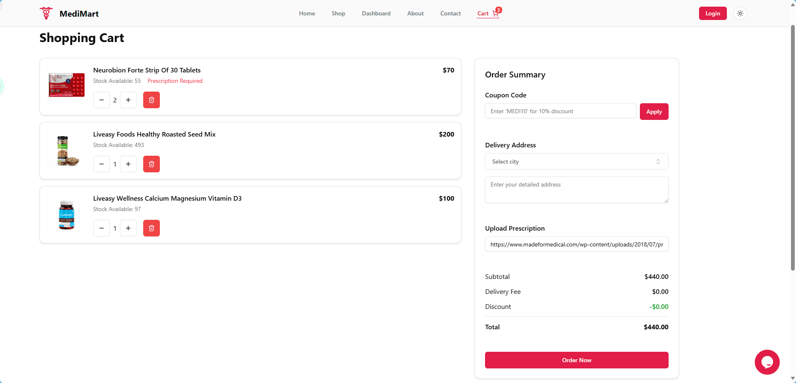Focus the coupon code input field

[x=560, y=111]
